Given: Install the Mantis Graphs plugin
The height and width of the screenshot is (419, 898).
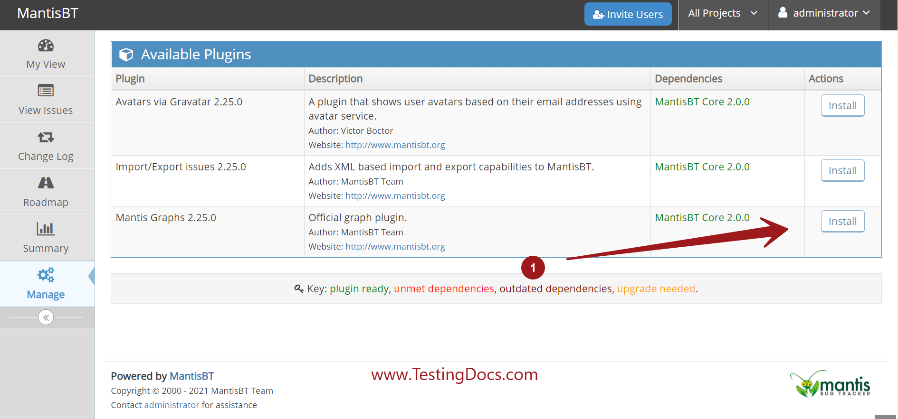Looking at the screenshot, I should [842, 221].
